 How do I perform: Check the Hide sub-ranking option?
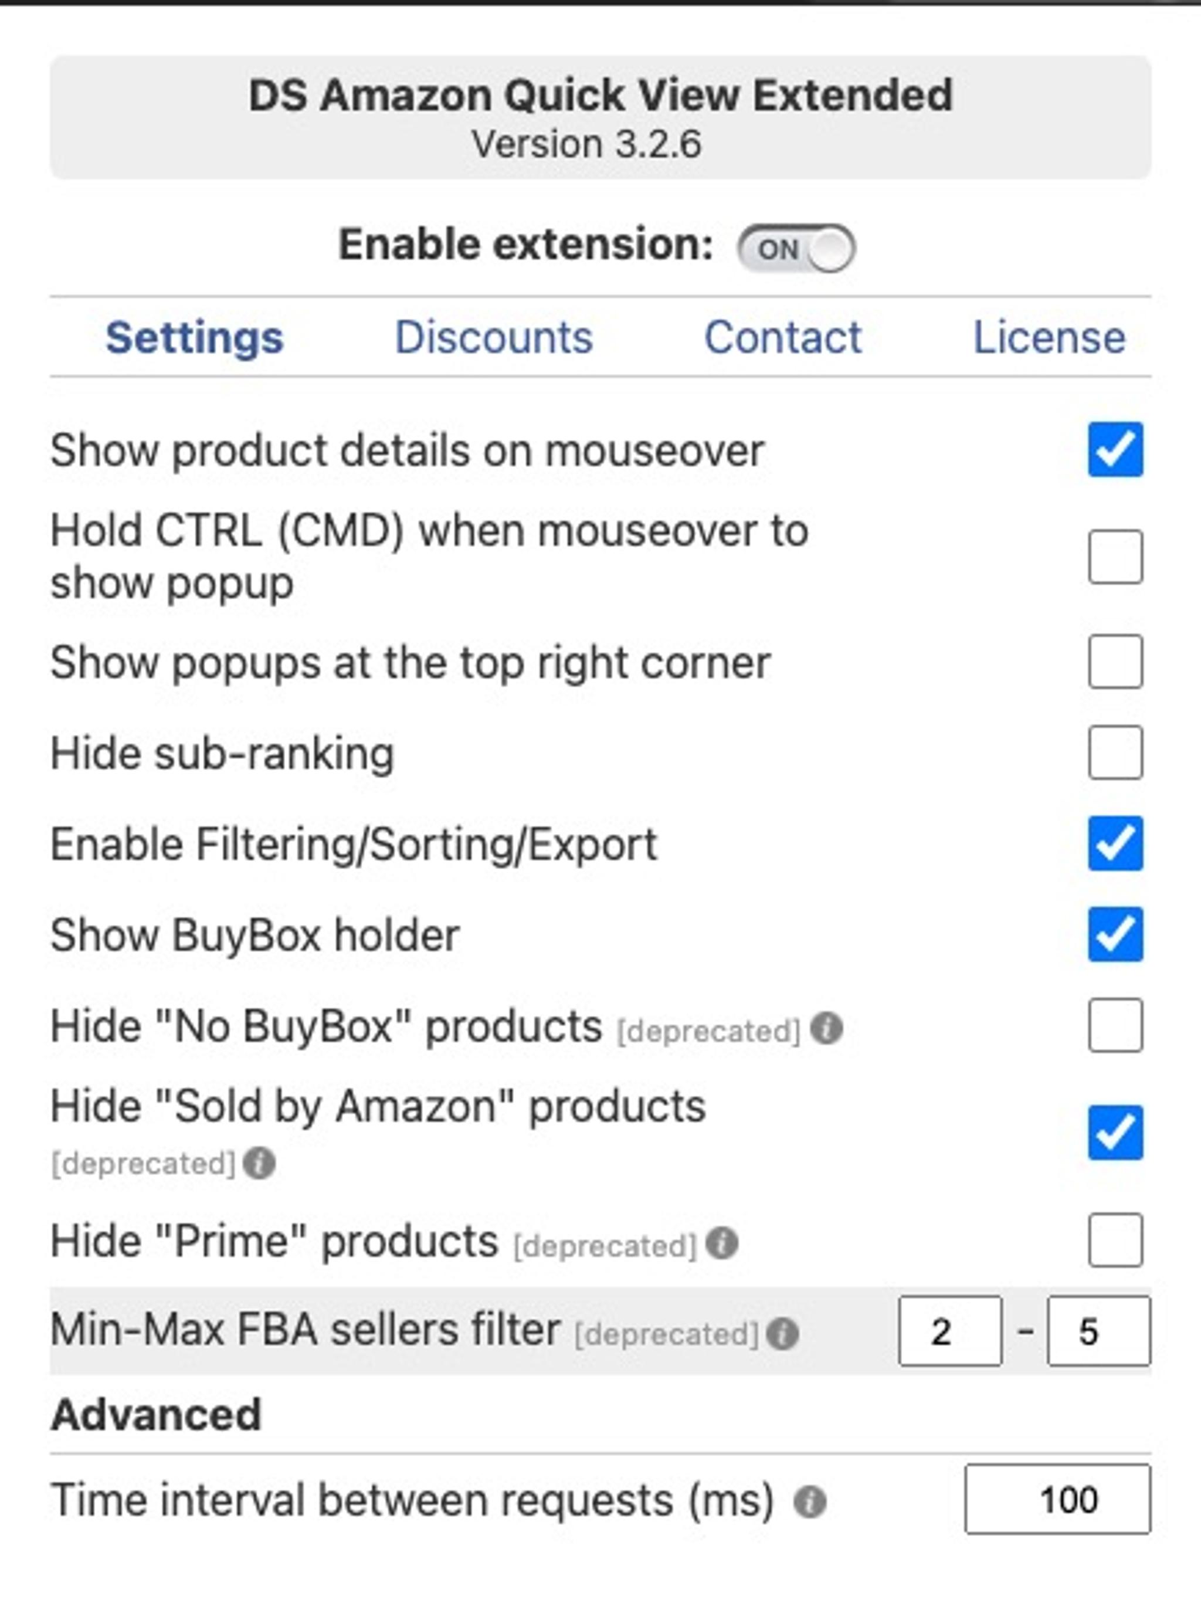[1117, 752]
